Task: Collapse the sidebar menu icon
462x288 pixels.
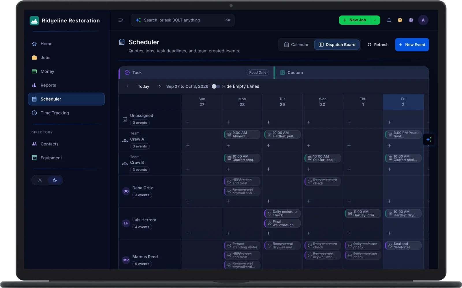Action: [x=120, y=20]
